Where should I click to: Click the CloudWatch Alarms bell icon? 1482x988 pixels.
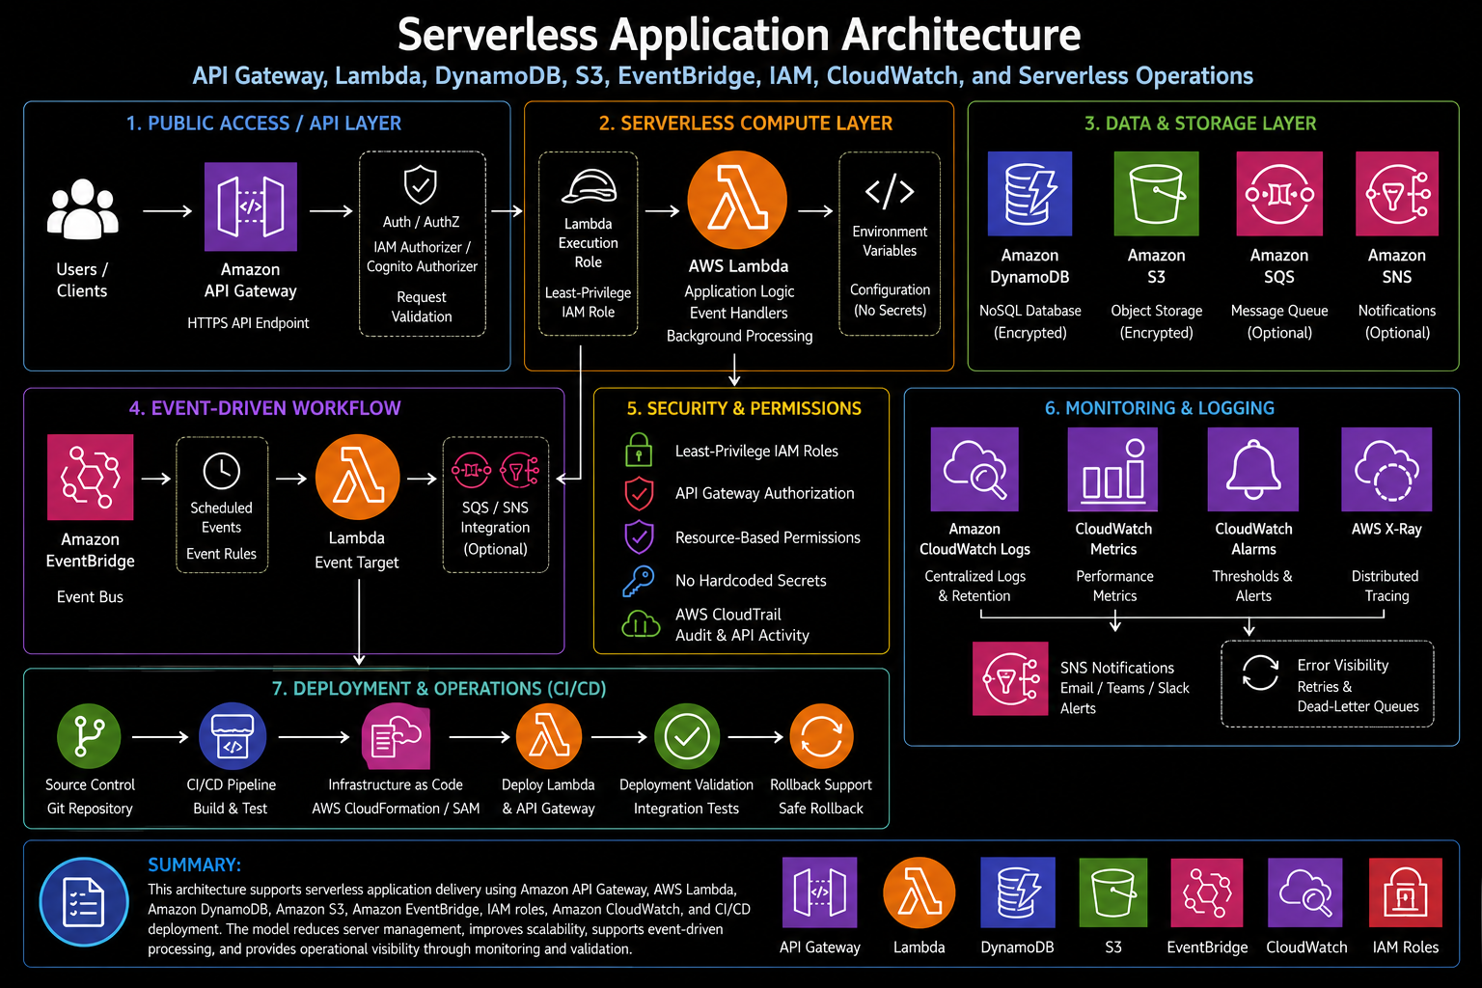[1253, 469]
